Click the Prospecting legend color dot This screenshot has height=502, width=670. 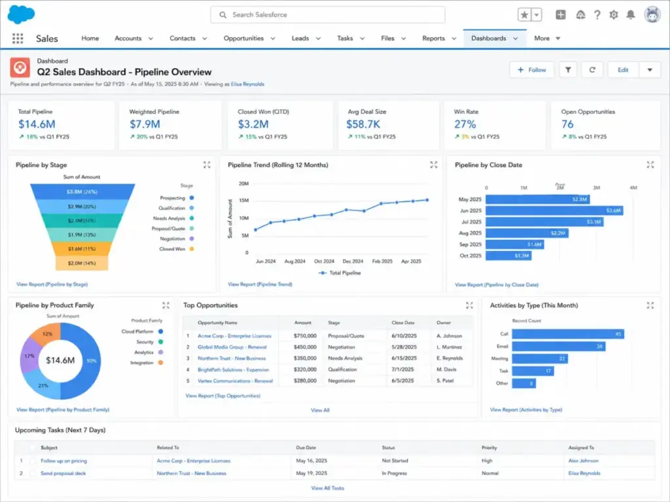pos(192,197)
